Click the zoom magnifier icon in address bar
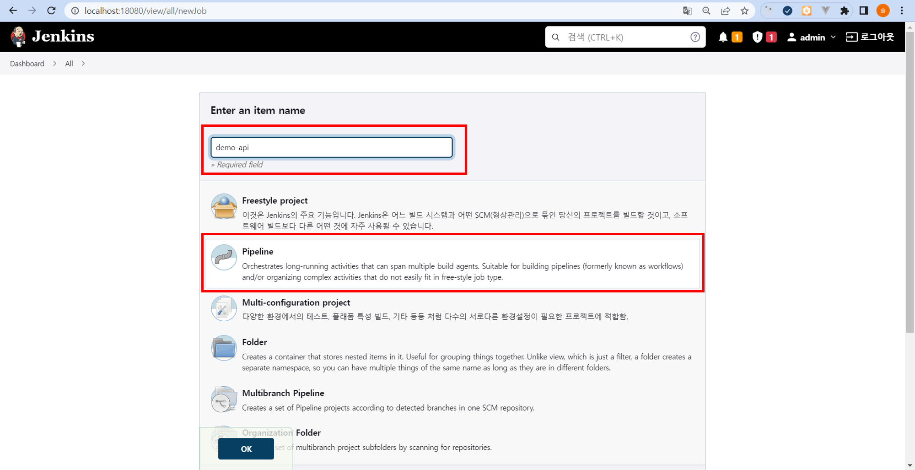Screen dimensions: 915x470 (x=706, y=11)
